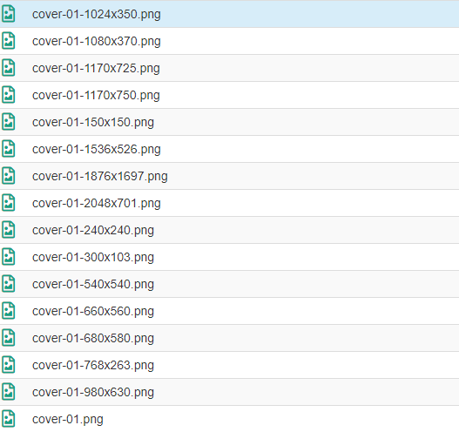Click image icon of cover-01-980x630.png

[9, 392]
